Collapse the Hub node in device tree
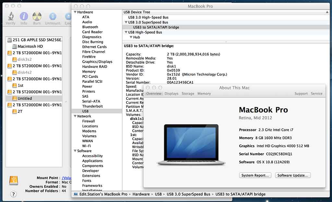Viewport: 332px width, 202px height. (131, 37)
